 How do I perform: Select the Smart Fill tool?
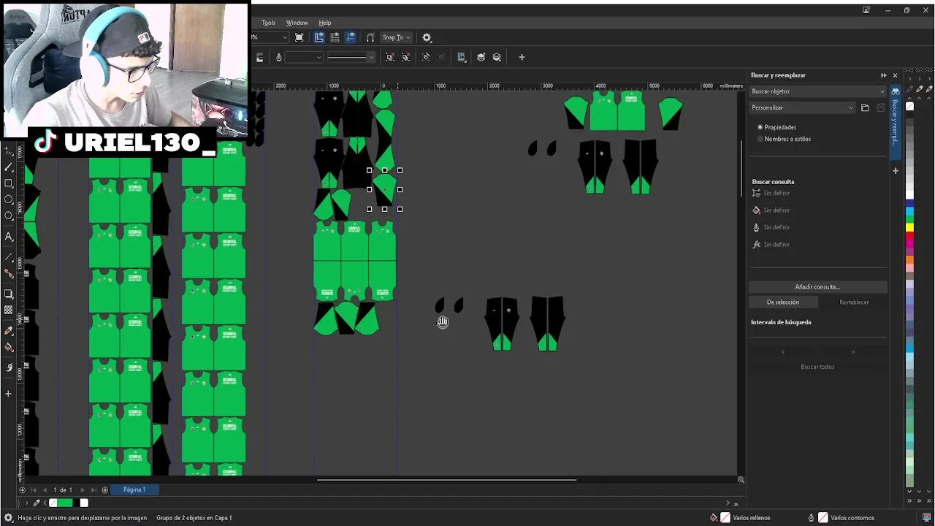pyautogui.click(x=9, y=367)
